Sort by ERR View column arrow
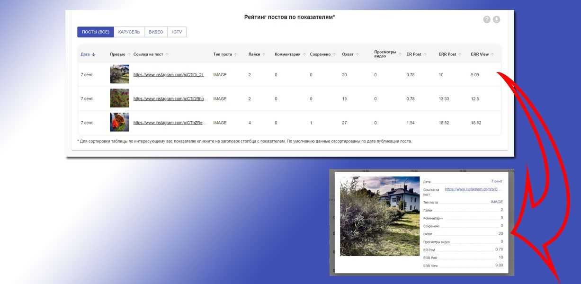 pyautogui.click(x=492, y=54)
